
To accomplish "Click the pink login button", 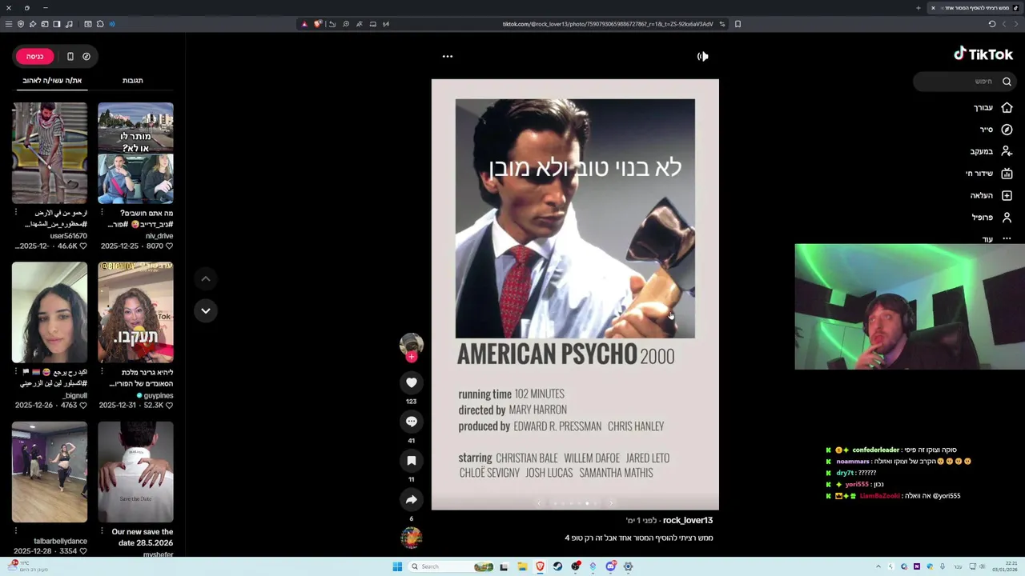I will pos(34,56).
